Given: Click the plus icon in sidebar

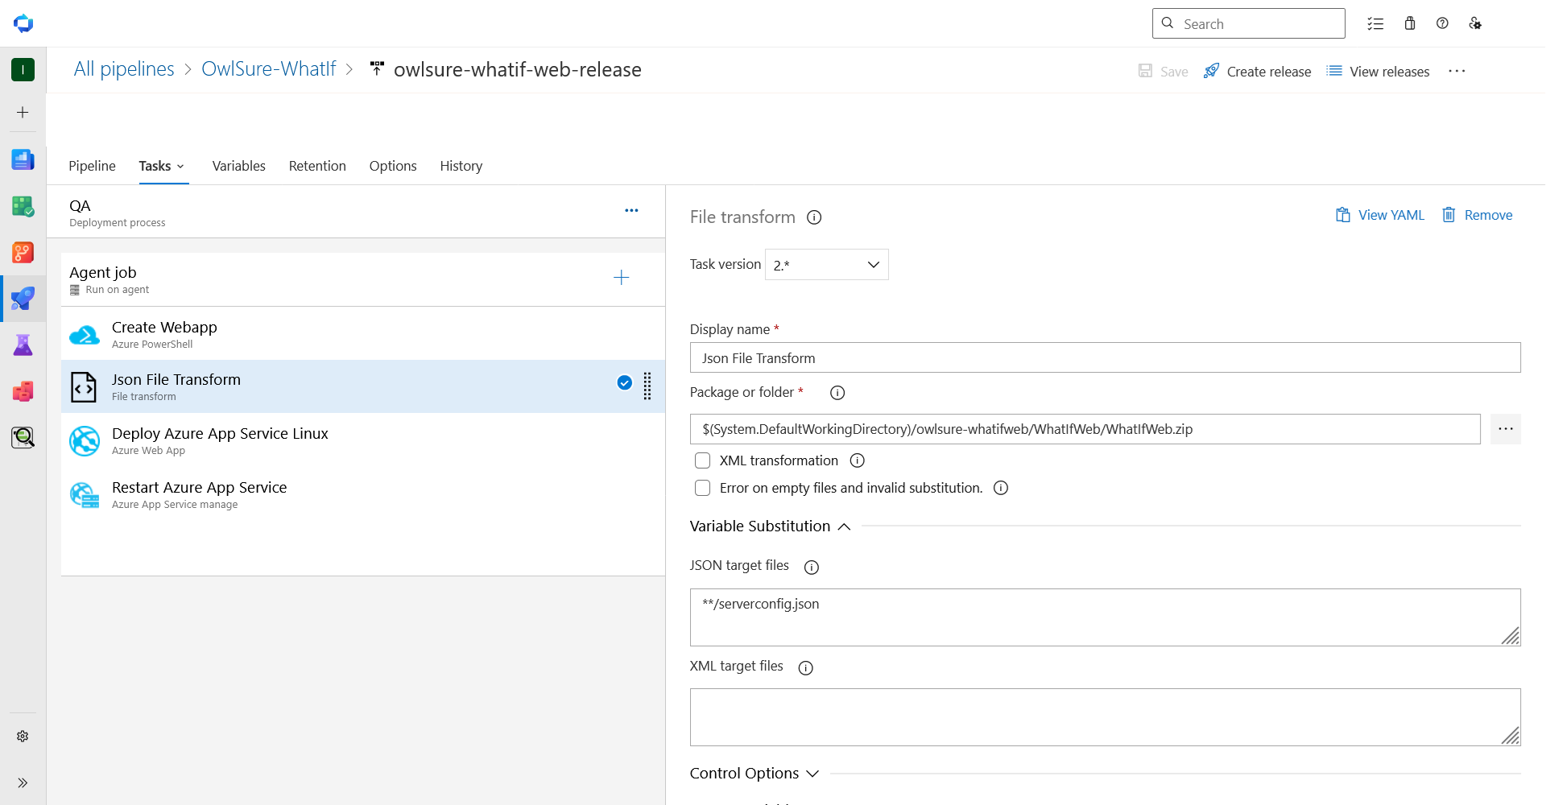Looking at the screenshot, I should pyautogui.click(x=23, y=113).
